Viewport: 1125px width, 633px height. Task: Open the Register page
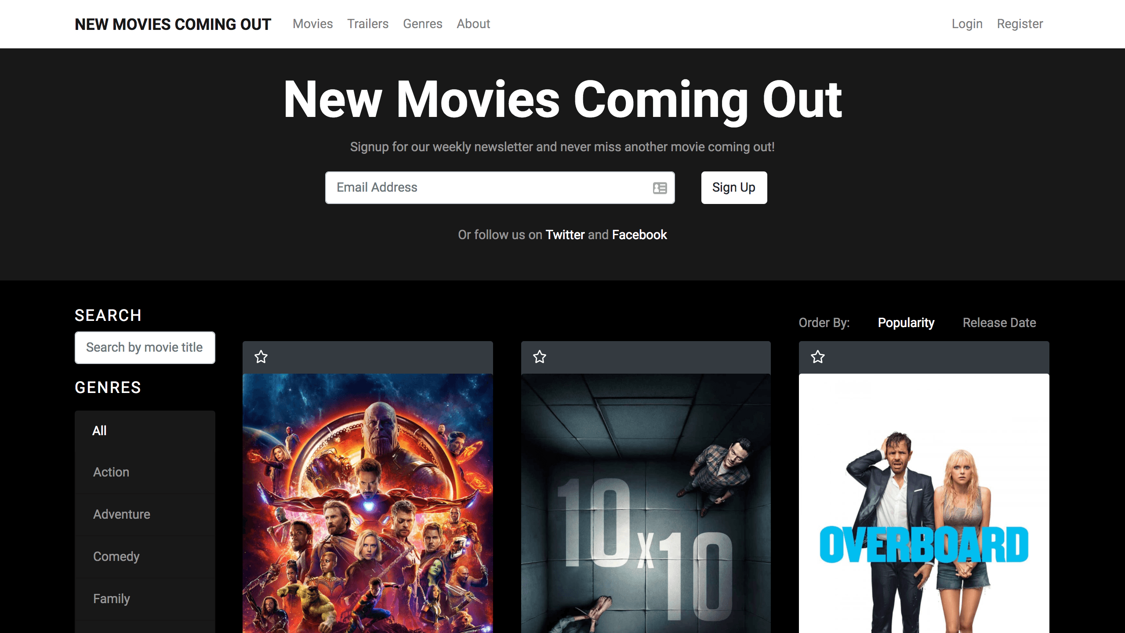pyautogui.click(x=1020, y=24)
